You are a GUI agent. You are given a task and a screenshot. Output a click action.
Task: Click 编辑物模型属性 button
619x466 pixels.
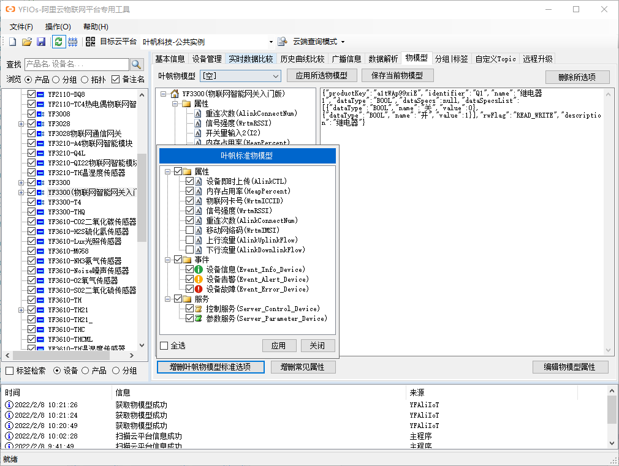569,367
